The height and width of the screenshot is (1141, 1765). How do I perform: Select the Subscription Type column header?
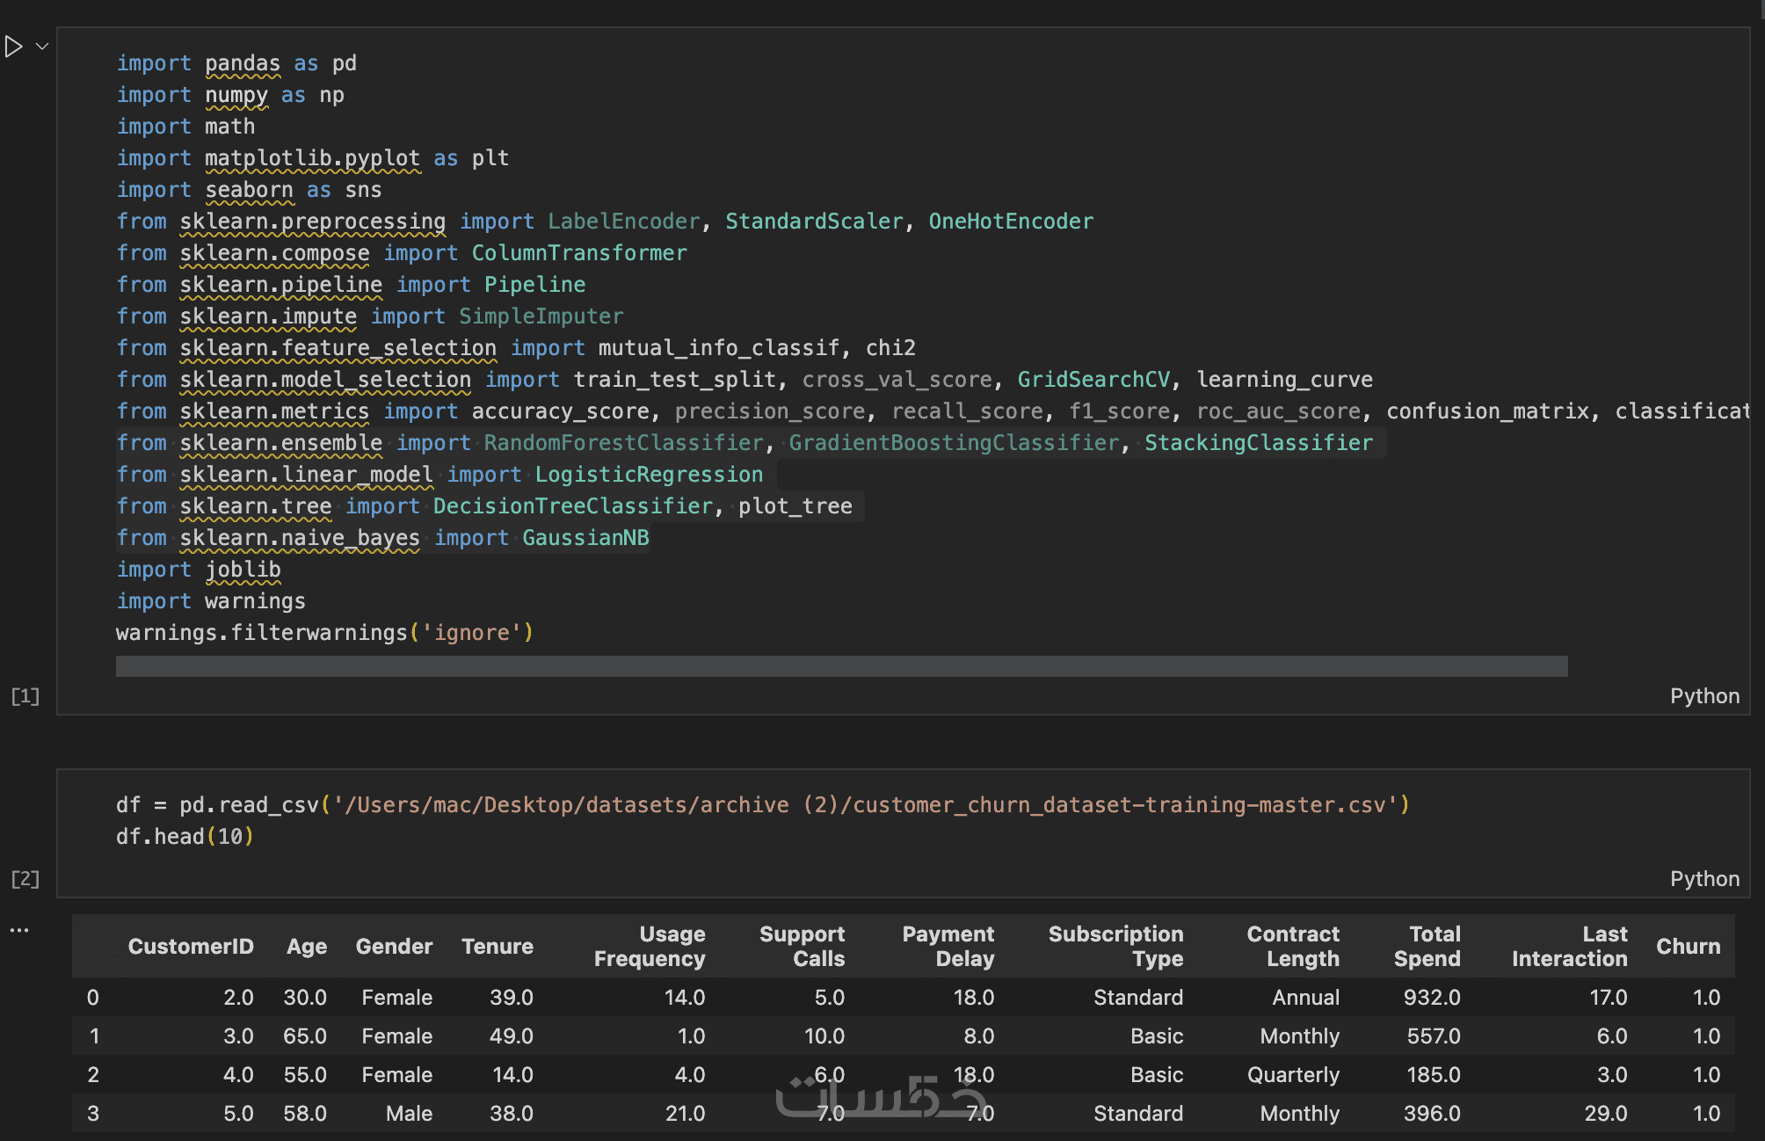[1115, 947]
